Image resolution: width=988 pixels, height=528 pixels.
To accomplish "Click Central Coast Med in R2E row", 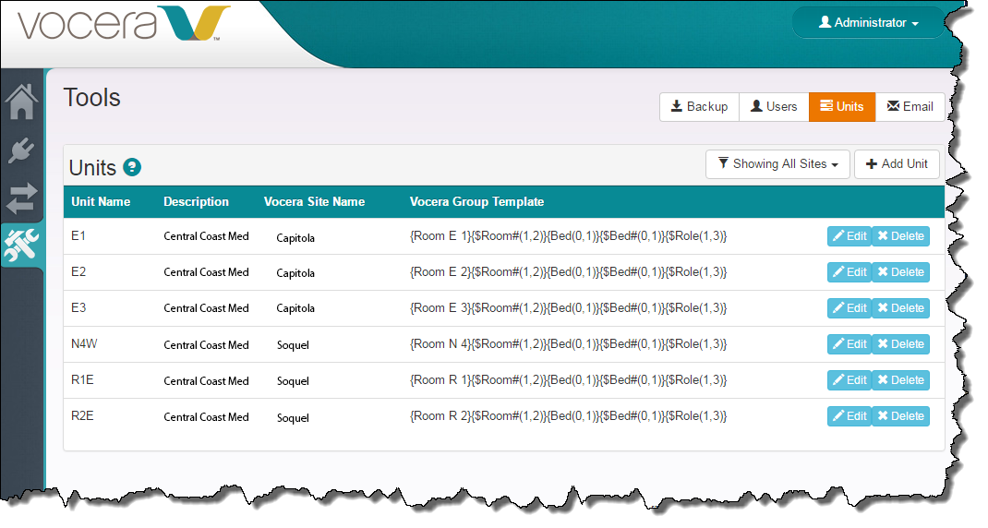I will [206, 416].
